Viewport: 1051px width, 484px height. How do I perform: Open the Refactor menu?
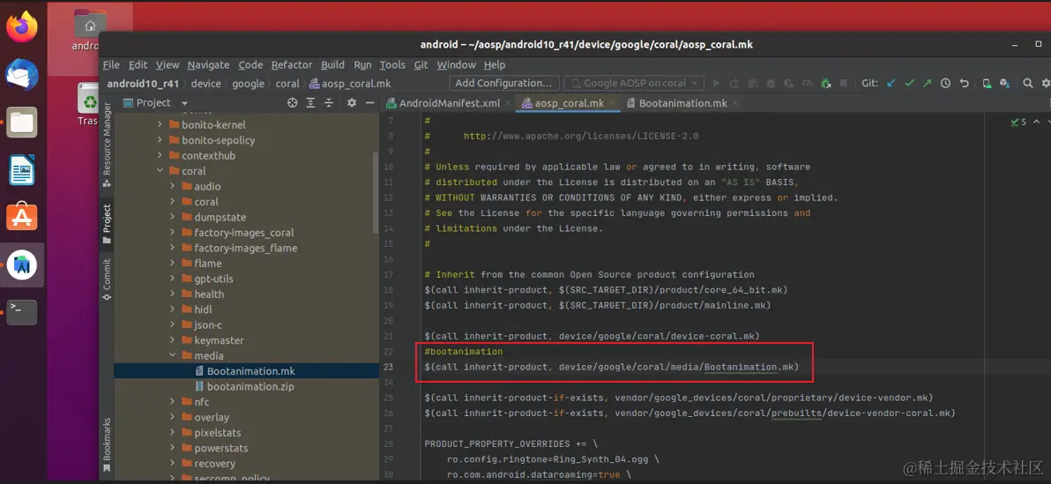(x=292, y=65)
